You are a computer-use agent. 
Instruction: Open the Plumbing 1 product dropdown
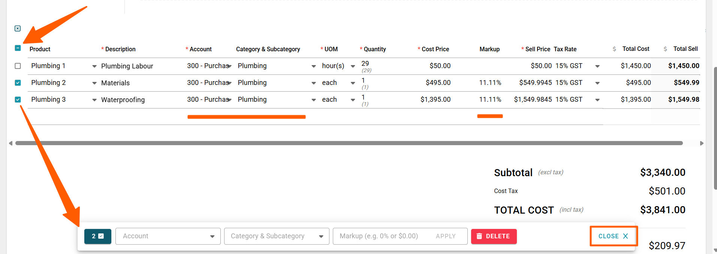click(x=94, y=66)
